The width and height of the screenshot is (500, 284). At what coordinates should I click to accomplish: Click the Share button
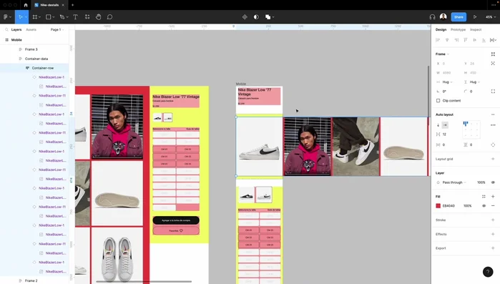(459, 17)
